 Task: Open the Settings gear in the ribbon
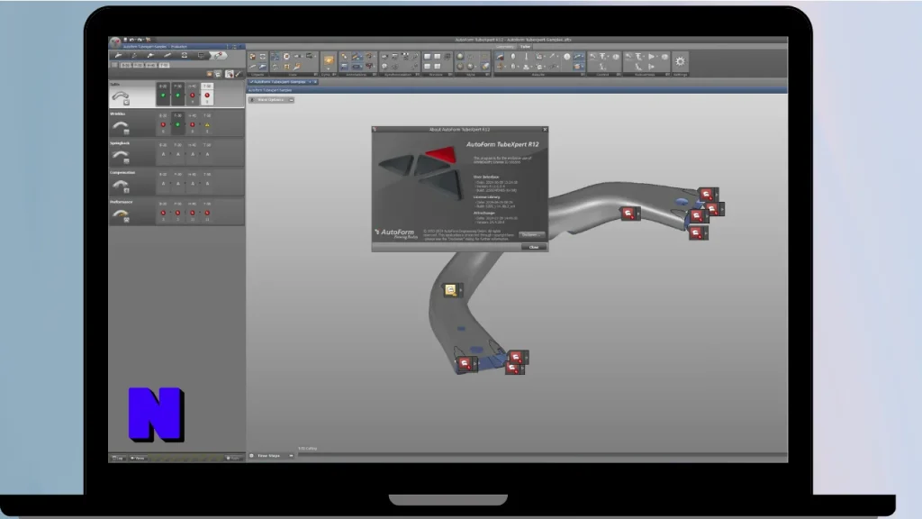pyautogui.click(x=681, y=61)
